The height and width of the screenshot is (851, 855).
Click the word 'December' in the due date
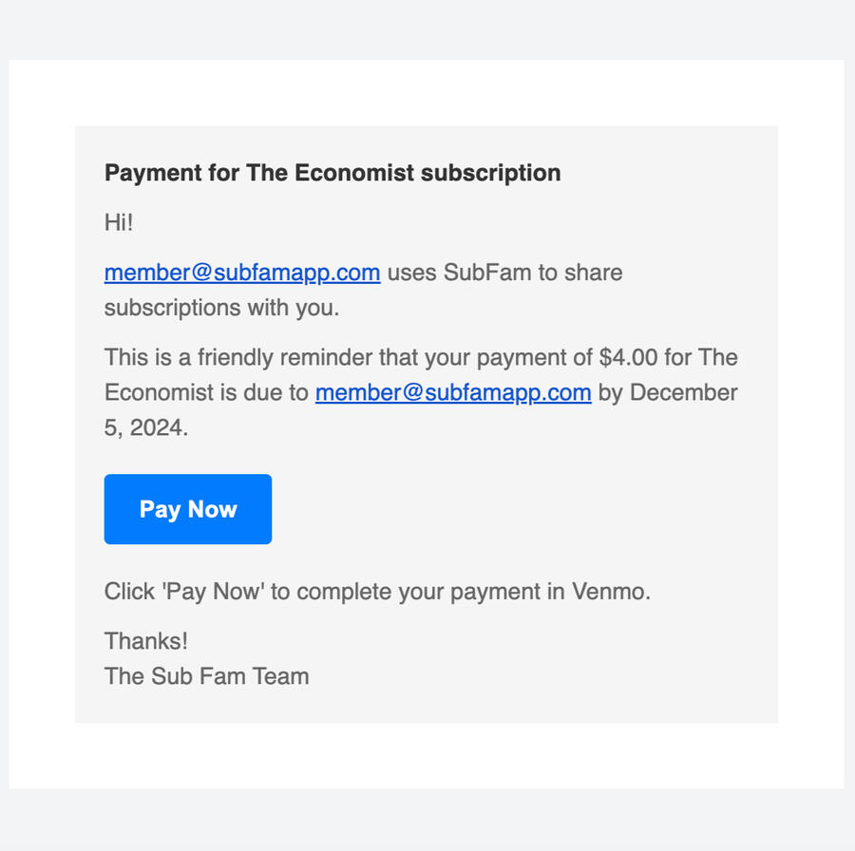pos(684,392)
